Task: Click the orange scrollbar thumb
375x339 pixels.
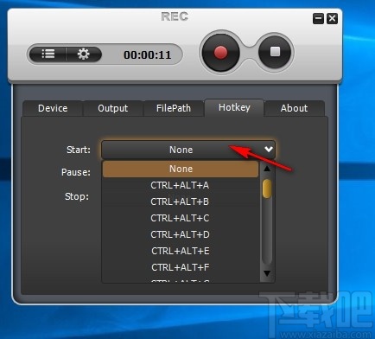Action: (x=267, y=189)
